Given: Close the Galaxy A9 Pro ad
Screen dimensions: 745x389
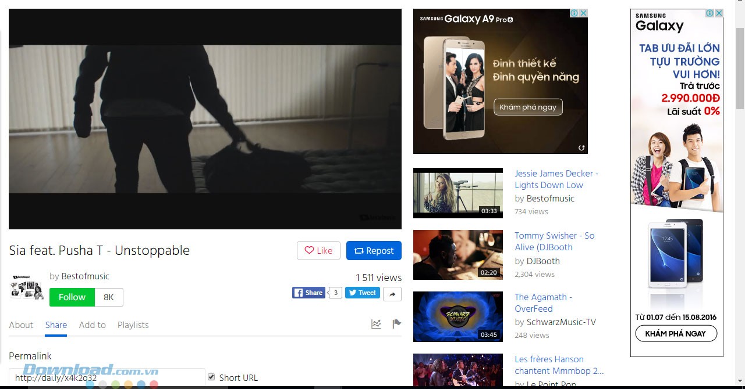Looking at the screenshot, I should click(x=583, y=13).
